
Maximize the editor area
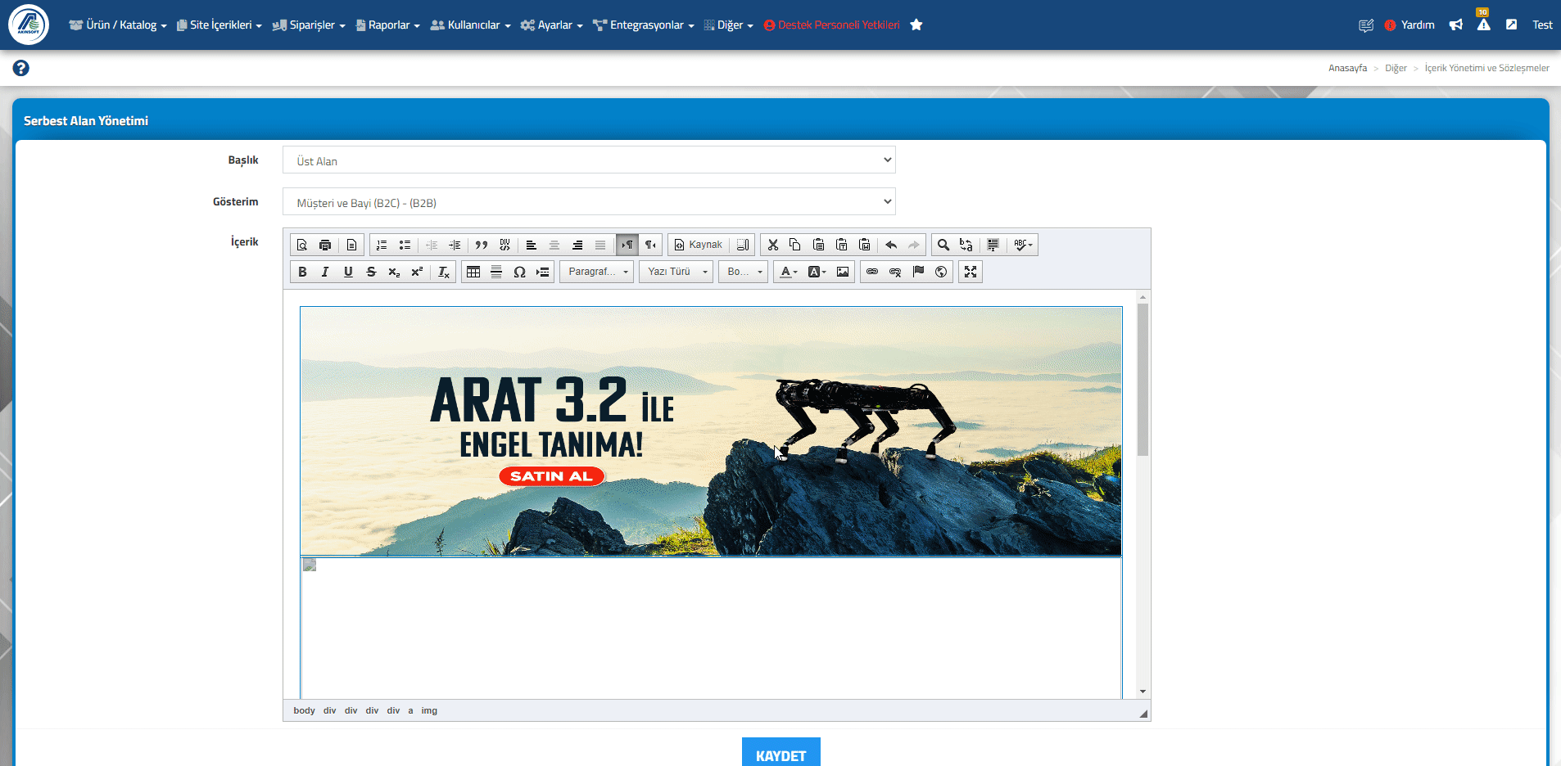(971, 272)
